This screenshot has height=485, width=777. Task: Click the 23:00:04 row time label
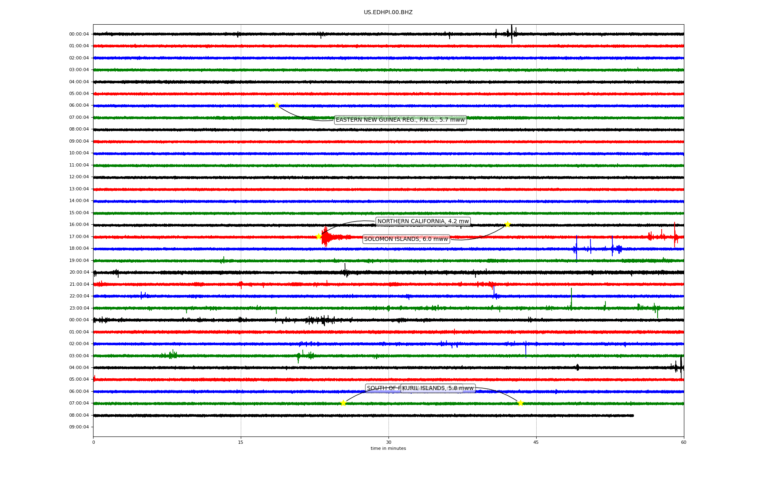point(79,308)
